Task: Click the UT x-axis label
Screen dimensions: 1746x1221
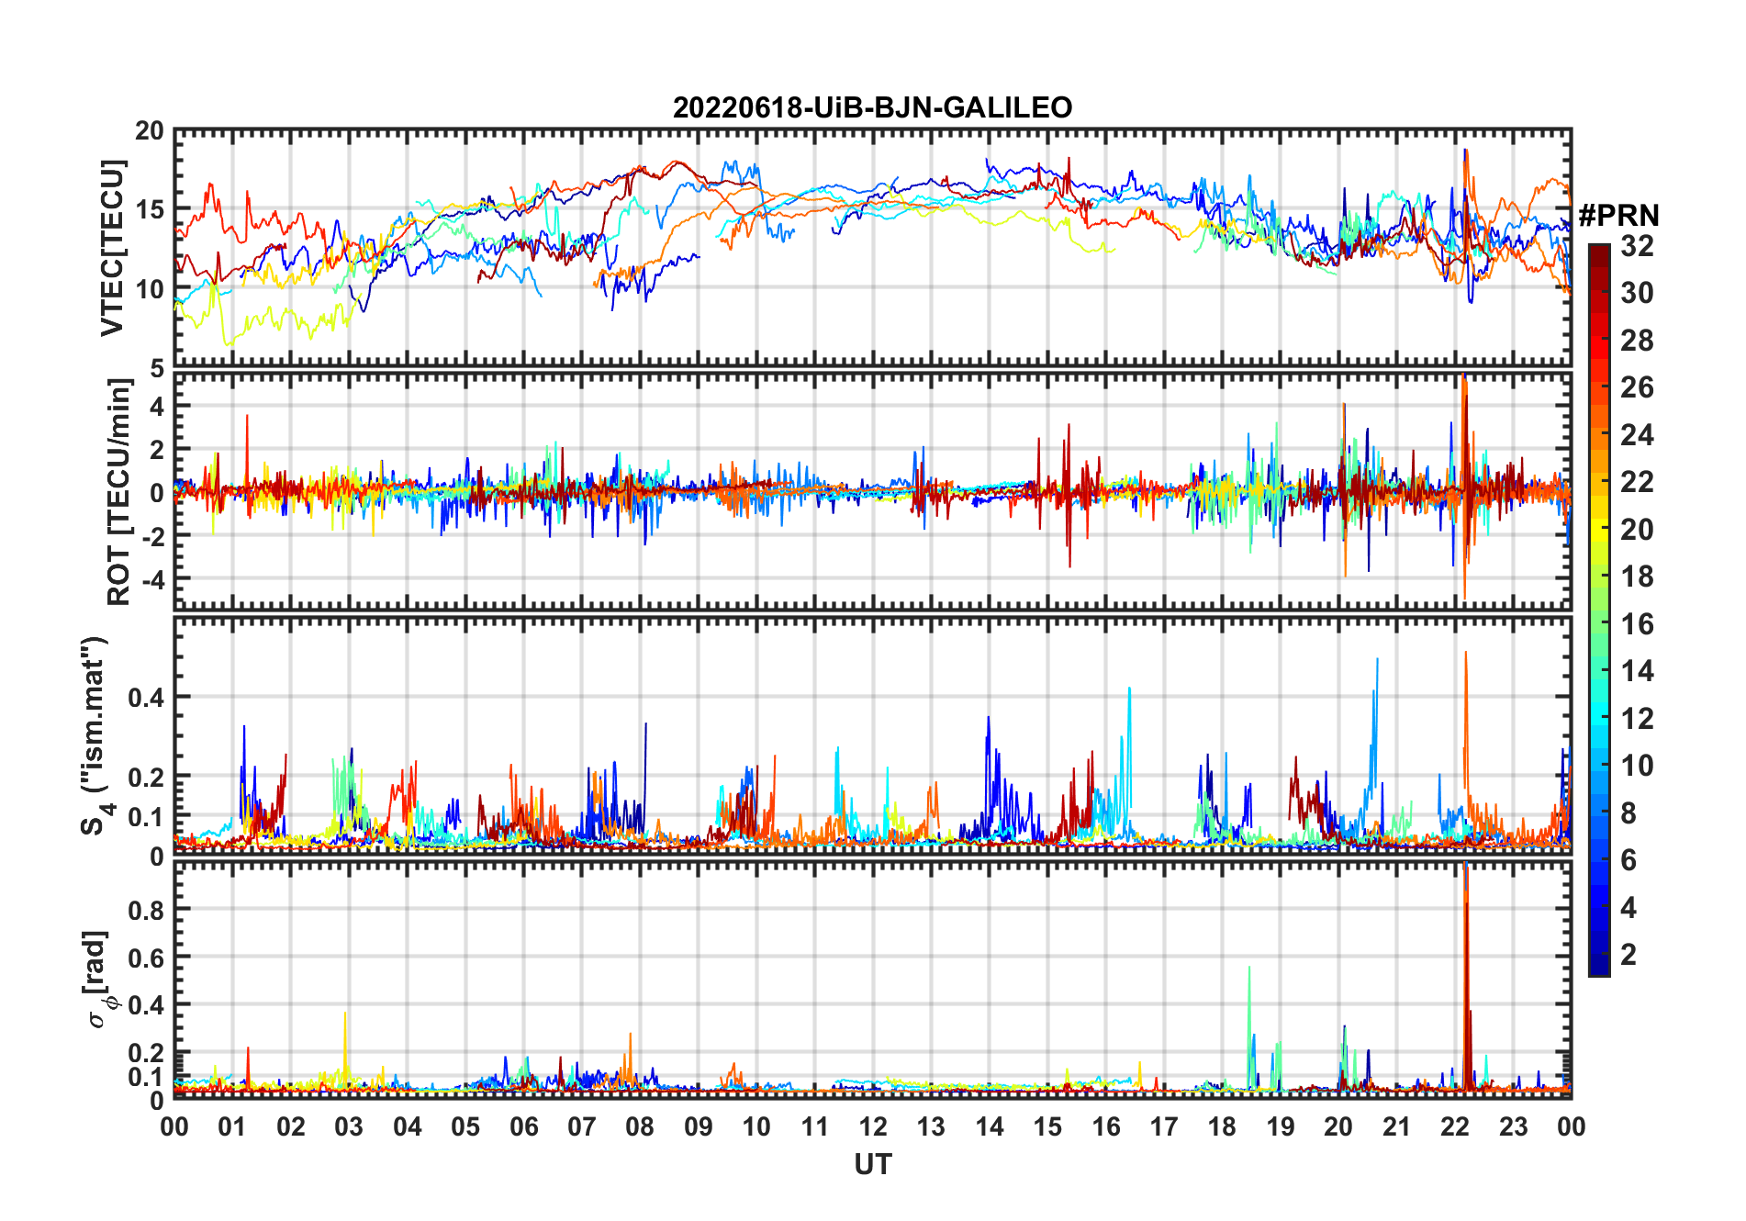Action: 872,1164
